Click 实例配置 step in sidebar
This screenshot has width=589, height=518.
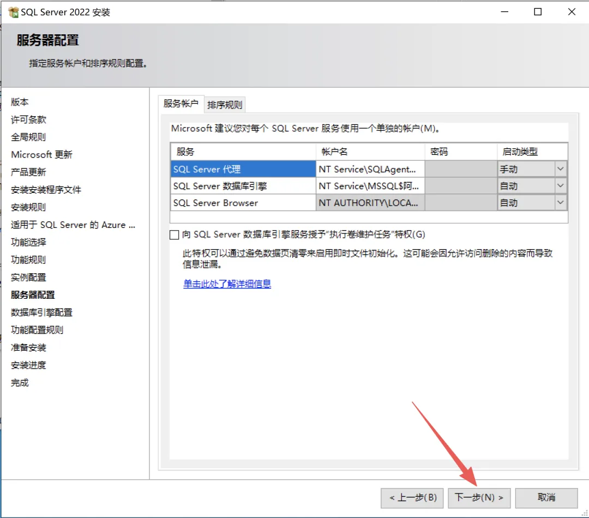[x=28, y=277]
